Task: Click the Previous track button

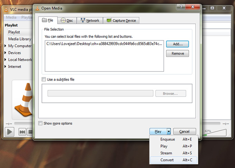Action: (22, 132)
